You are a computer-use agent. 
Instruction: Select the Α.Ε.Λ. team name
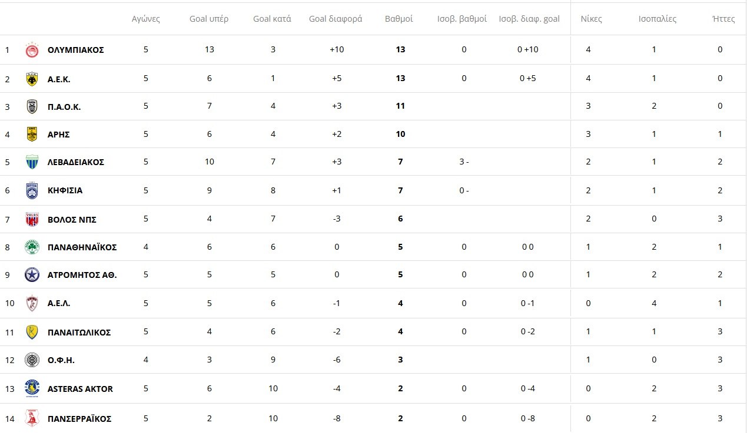[x=59, y=304]
